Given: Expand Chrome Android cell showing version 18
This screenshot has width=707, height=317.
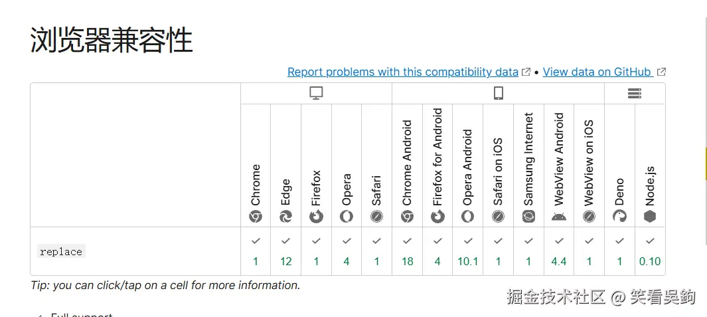Looking at the screenshot, I should [407, 251].
